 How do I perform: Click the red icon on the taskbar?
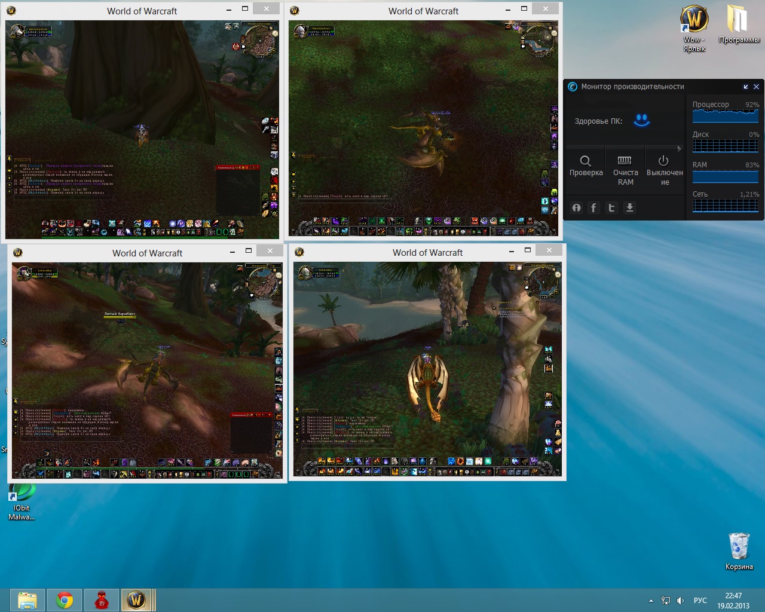click(x=101, y=600)
